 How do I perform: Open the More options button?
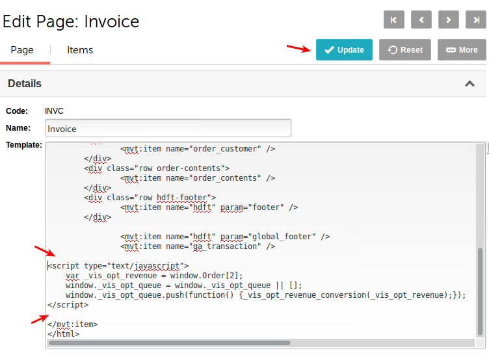462,49
